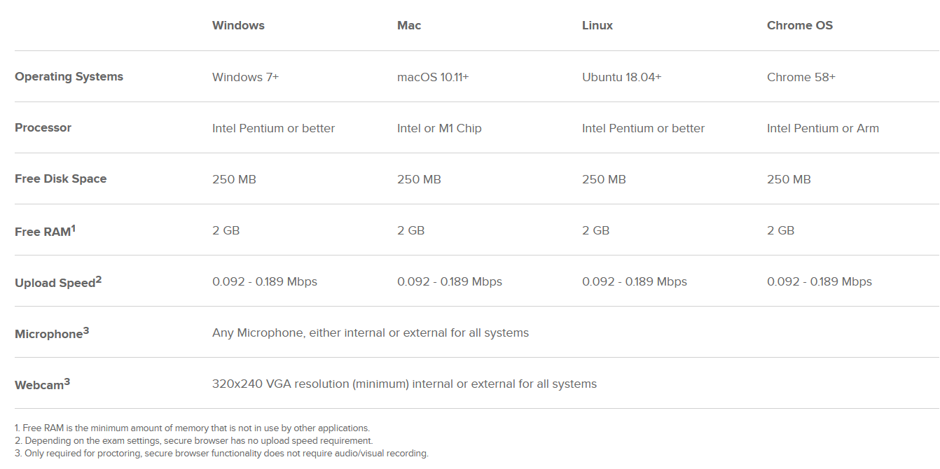Select the Chrome OS column header
This screenshot has width=940, height=469.
799,25
